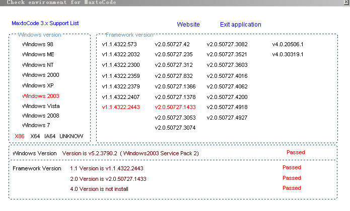Screen dimensions: 350x211
Task: Click '2.0 Version is v2.0.50727.1433' text
Action: [108, 179]
